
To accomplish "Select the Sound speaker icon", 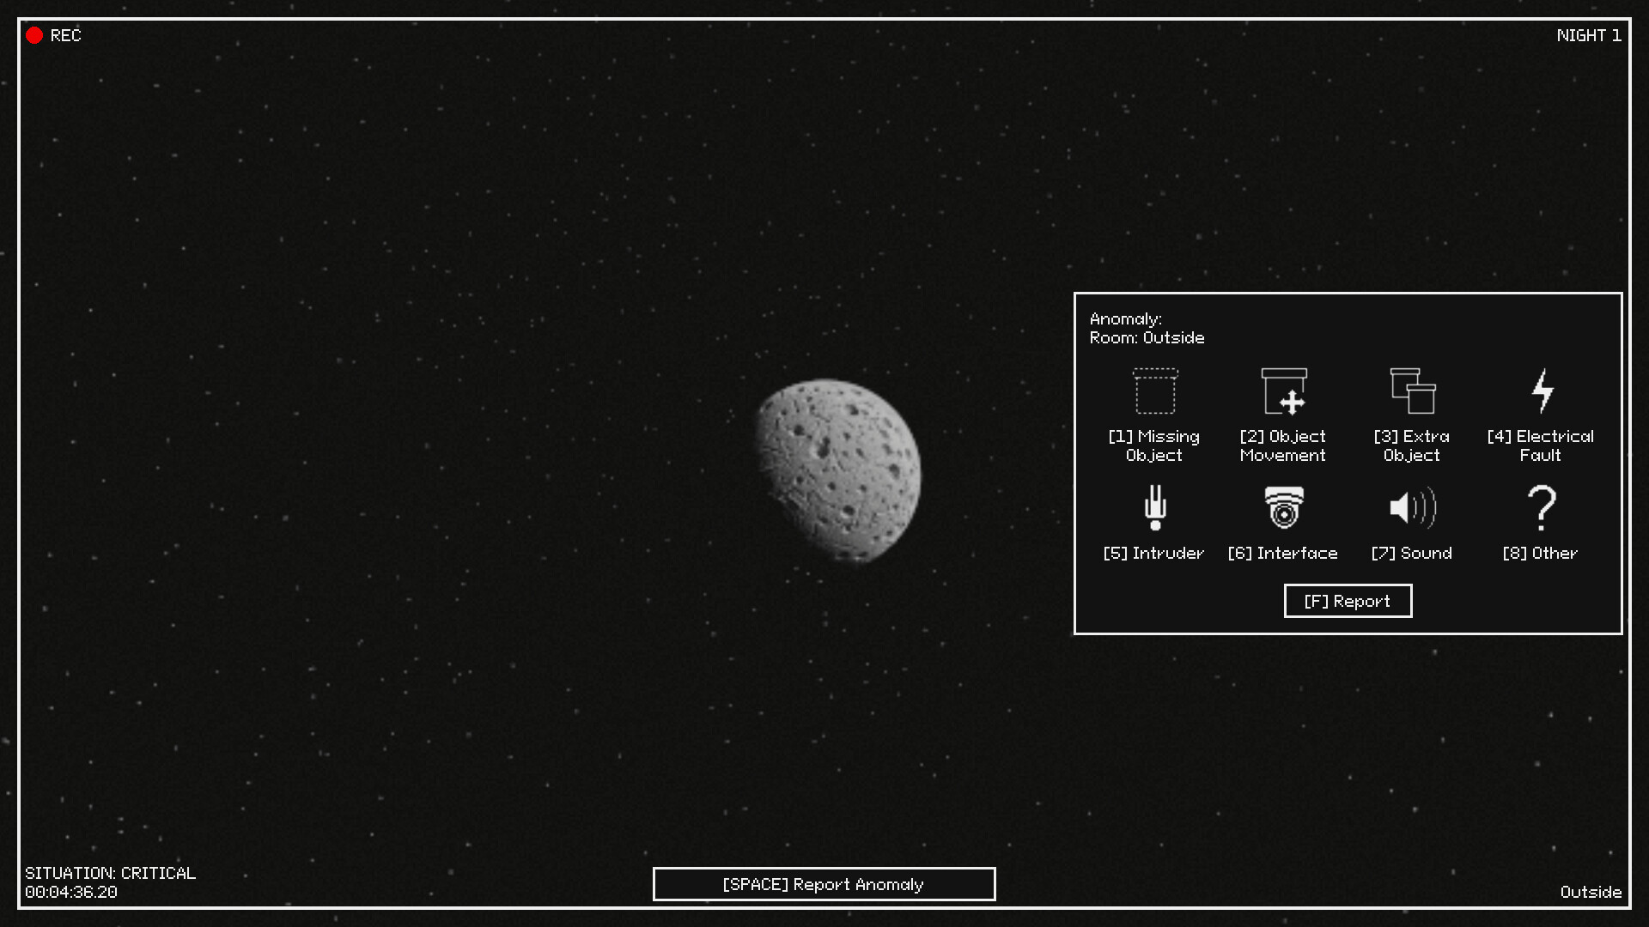I will tap(1412, 508).
